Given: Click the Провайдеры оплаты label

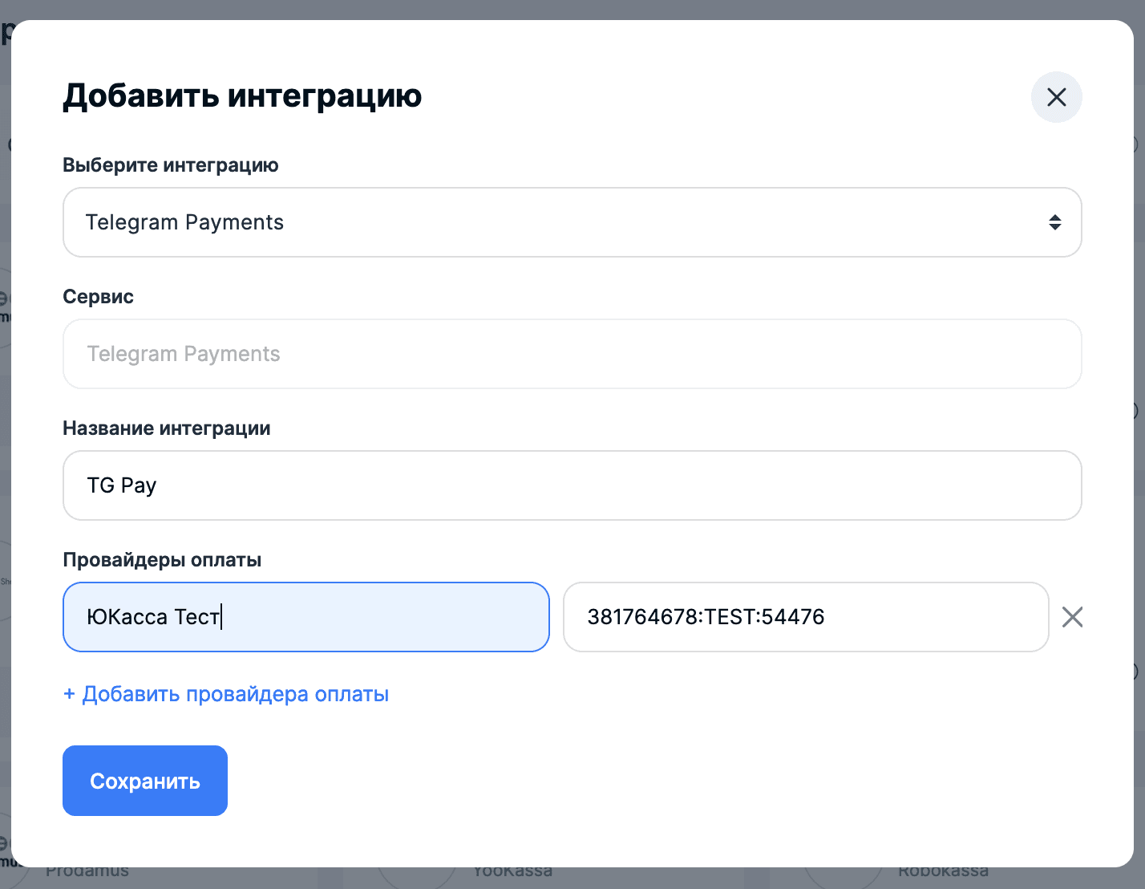Looking at the screenshot, I should [162, 560].
